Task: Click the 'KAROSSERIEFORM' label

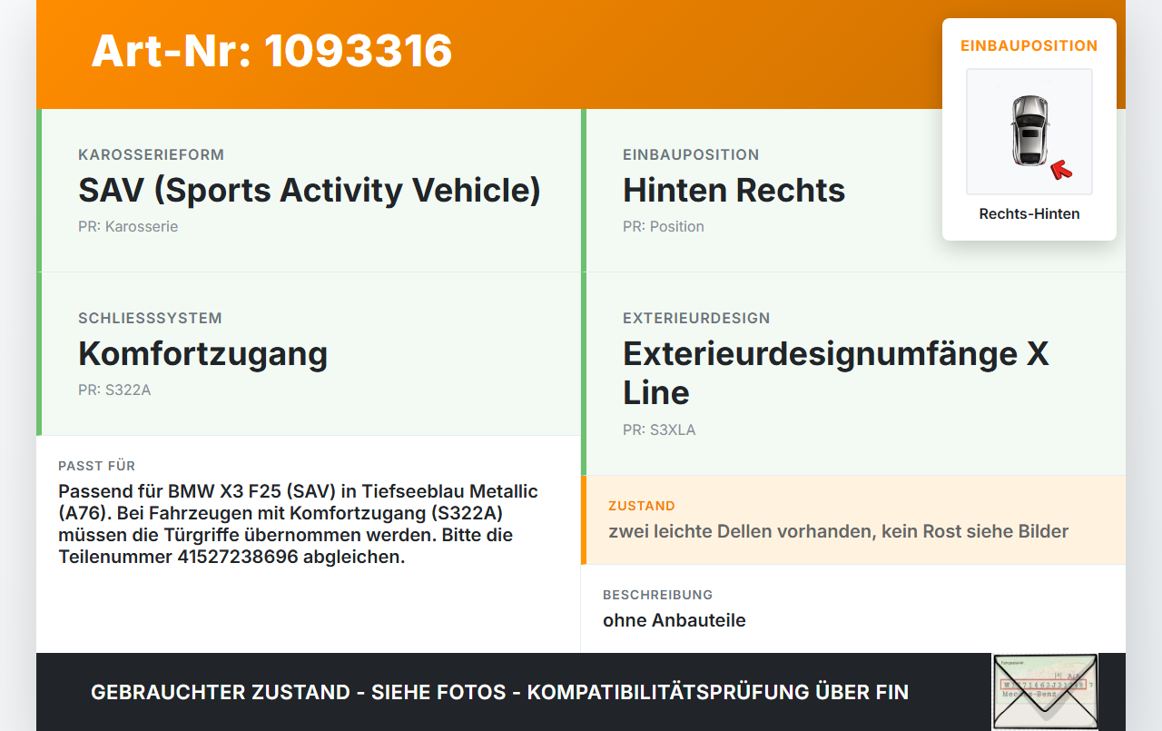Action: pyautogui.click(x=151, y=155)
